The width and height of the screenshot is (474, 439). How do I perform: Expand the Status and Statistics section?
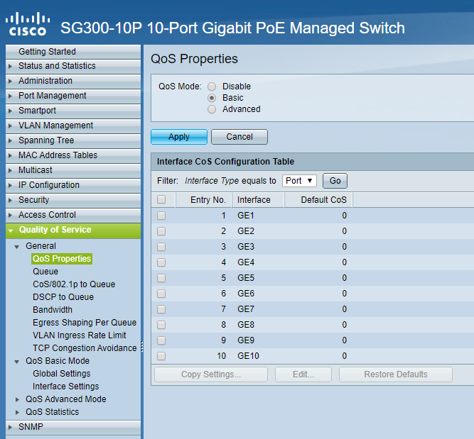tap(57, 66)
